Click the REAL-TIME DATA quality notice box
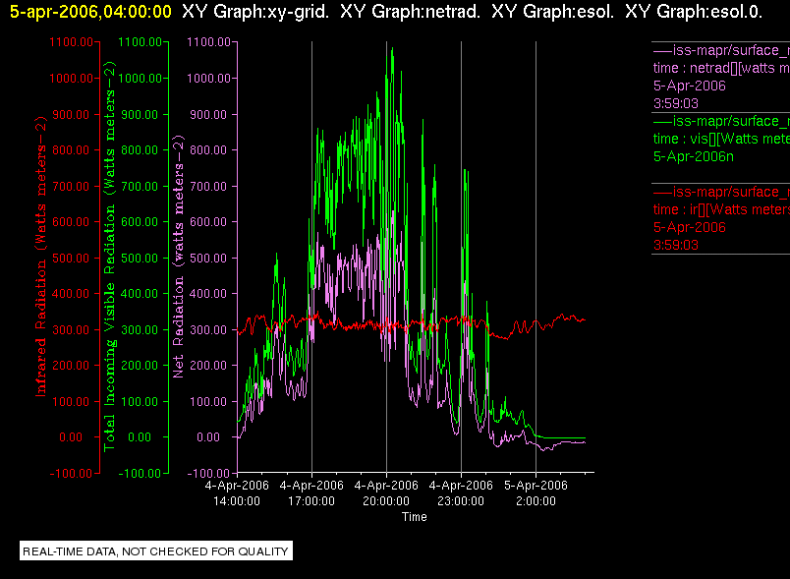 [x=156, y=550]
